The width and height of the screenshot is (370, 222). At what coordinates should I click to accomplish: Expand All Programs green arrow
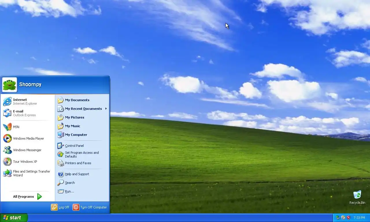coord(40,197)
